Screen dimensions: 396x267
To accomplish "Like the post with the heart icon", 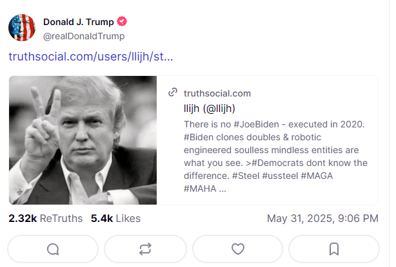I will [x=237, y=249].
